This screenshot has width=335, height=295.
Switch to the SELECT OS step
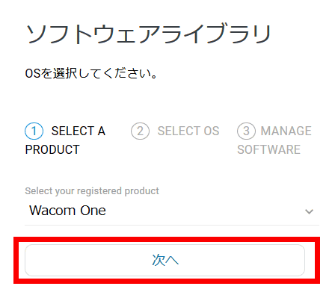click(x=175, y=131)
